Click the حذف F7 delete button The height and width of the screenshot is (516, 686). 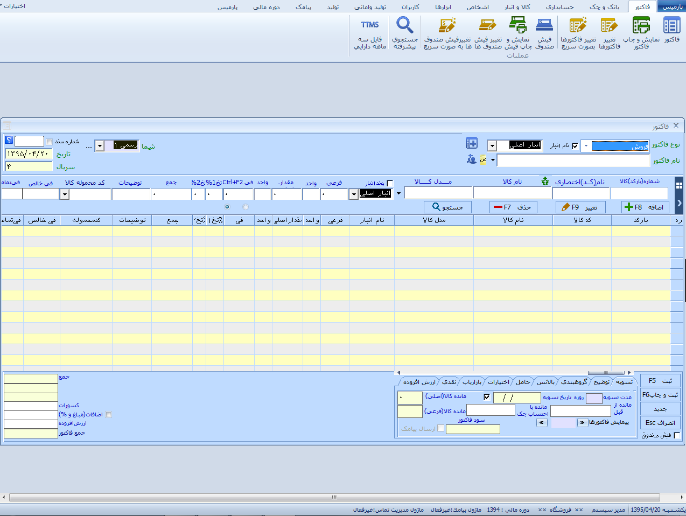pyautogui.click(x=512, y=207)
